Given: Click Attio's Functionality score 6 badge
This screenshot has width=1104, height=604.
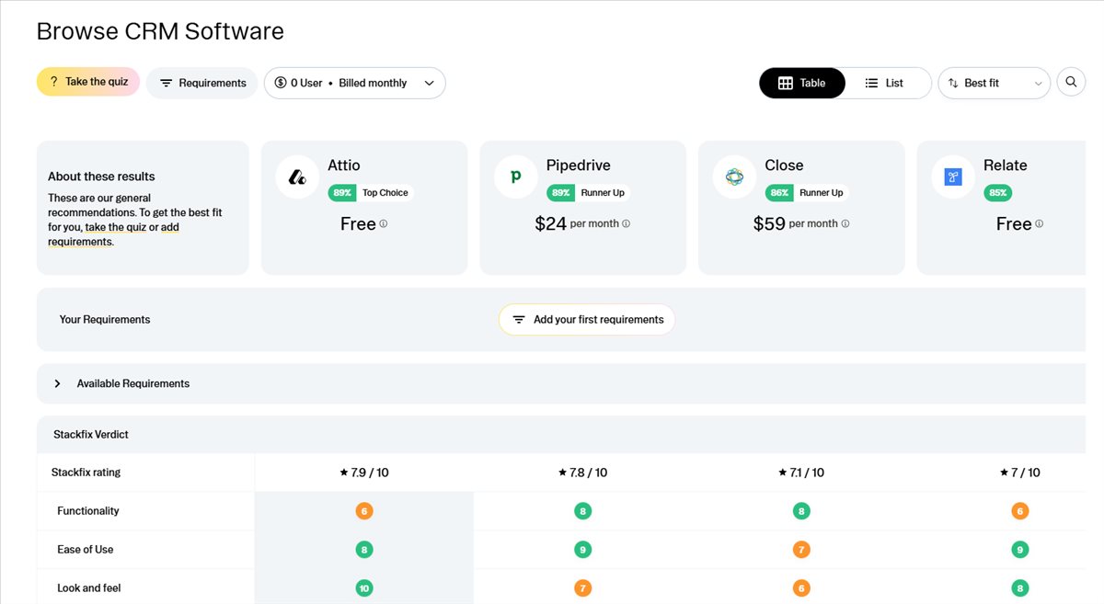Looking at the screenshot, I should 364,511.
